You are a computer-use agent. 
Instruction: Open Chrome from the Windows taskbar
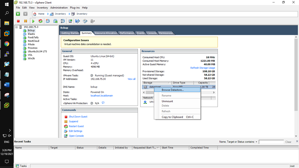tap(7, 44)
